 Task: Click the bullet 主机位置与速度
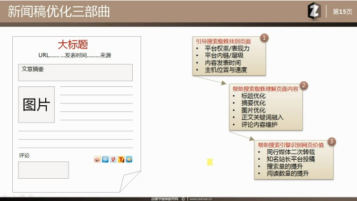click(x=225, y=70)
